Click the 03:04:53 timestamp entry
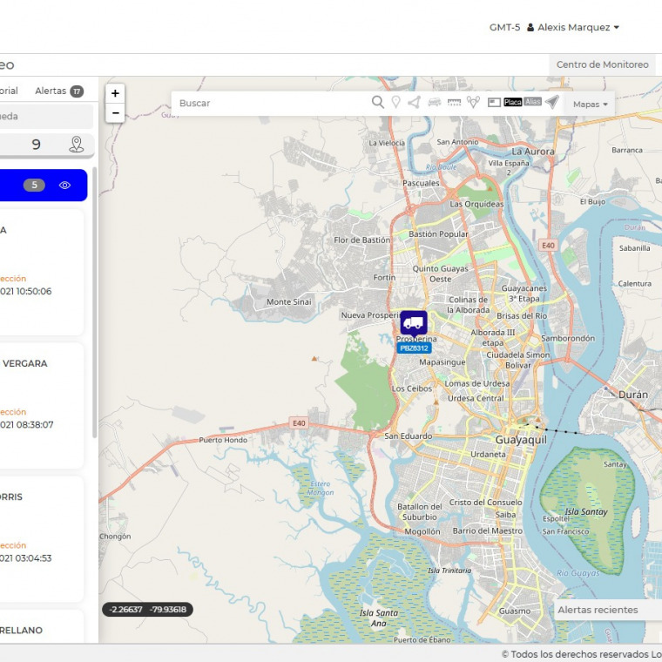Image resolution: width=662 pixels, height=662 pixels. (26, 558)
